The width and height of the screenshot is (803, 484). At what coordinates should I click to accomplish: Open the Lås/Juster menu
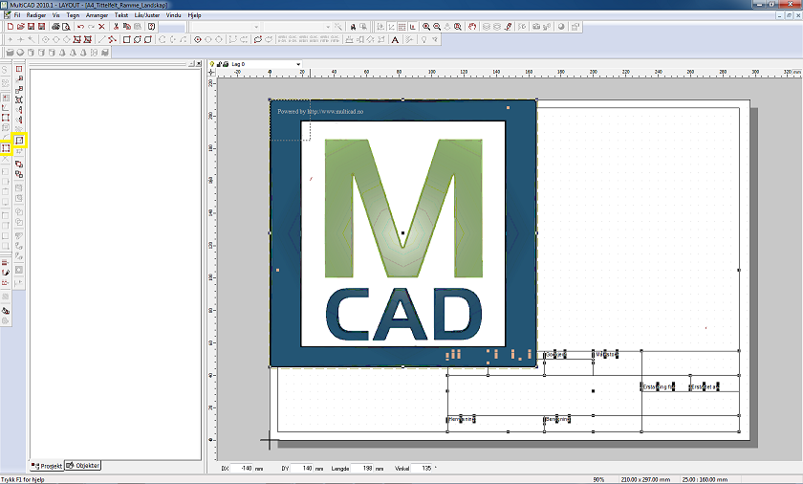pyautogui.click(x=147, y=15)
